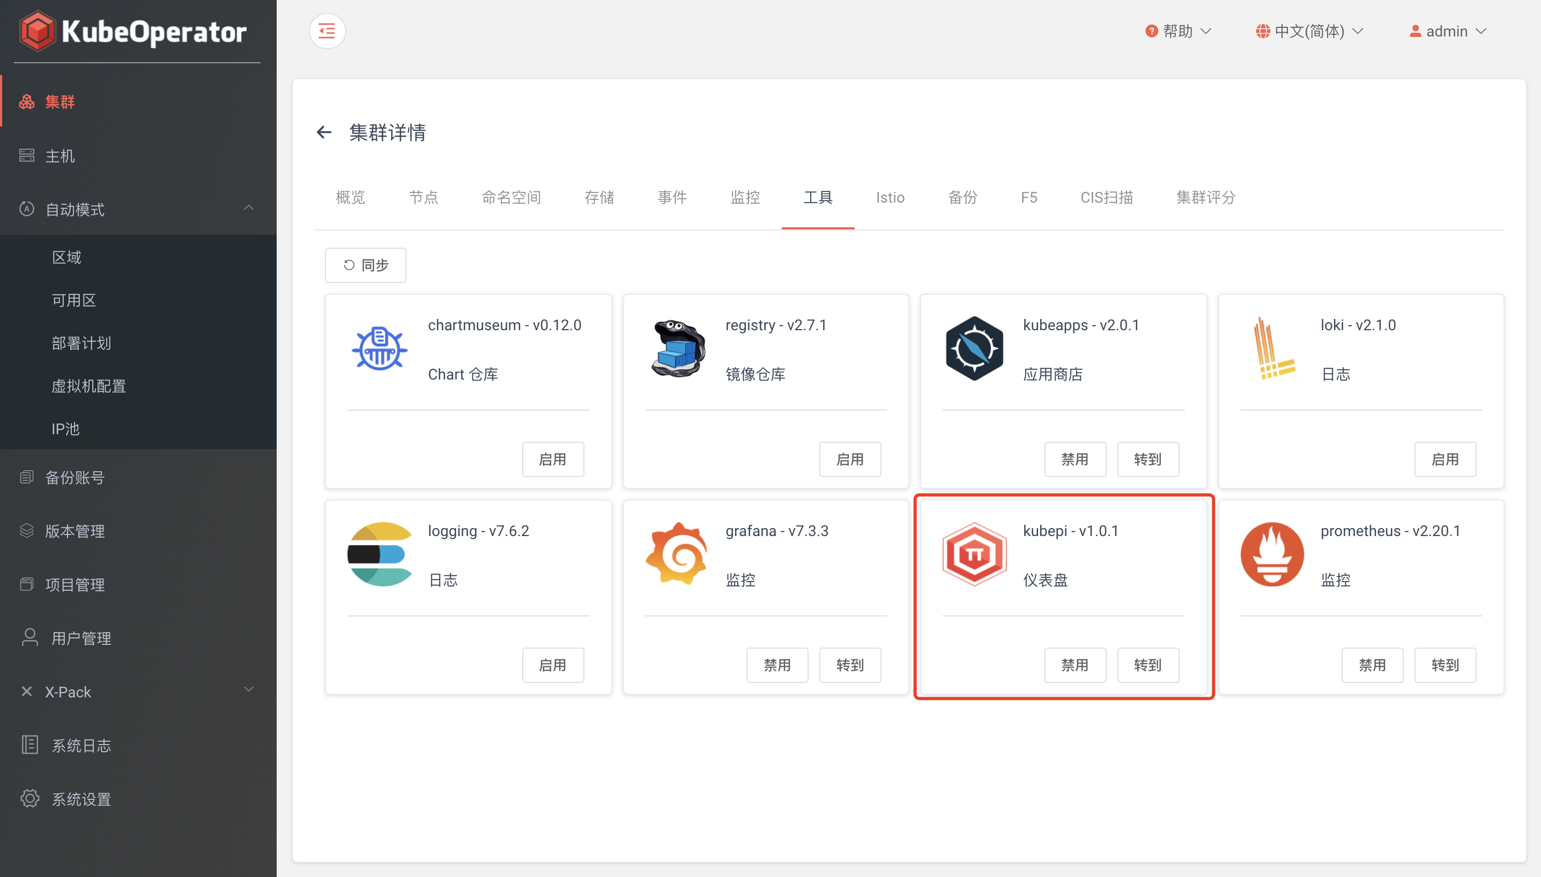Screen dimensions: 1541x877
Task: Open the 集群评分 tab
Action: 1206,198
